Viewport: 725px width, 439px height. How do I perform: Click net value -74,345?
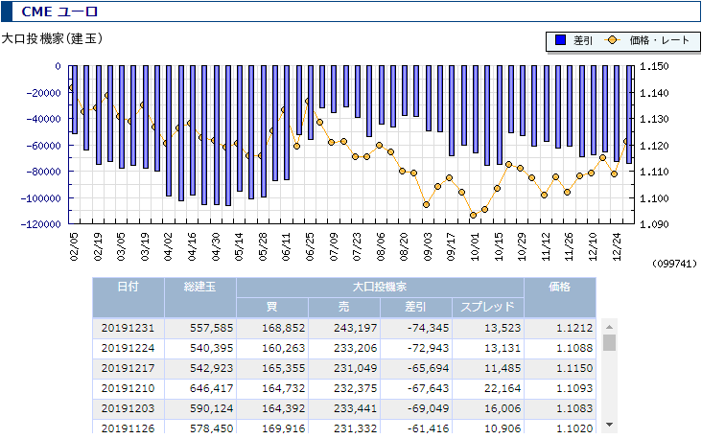click(x=428, y=328)
